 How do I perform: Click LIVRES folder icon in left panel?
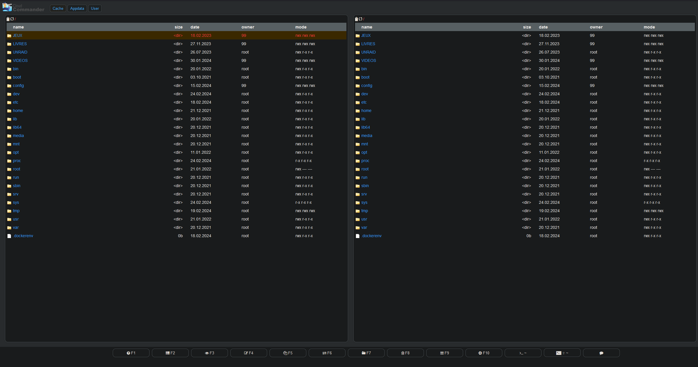[9, 44]
